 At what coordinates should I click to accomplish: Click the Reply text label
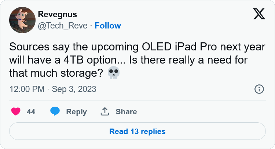(x=76, y=112)
